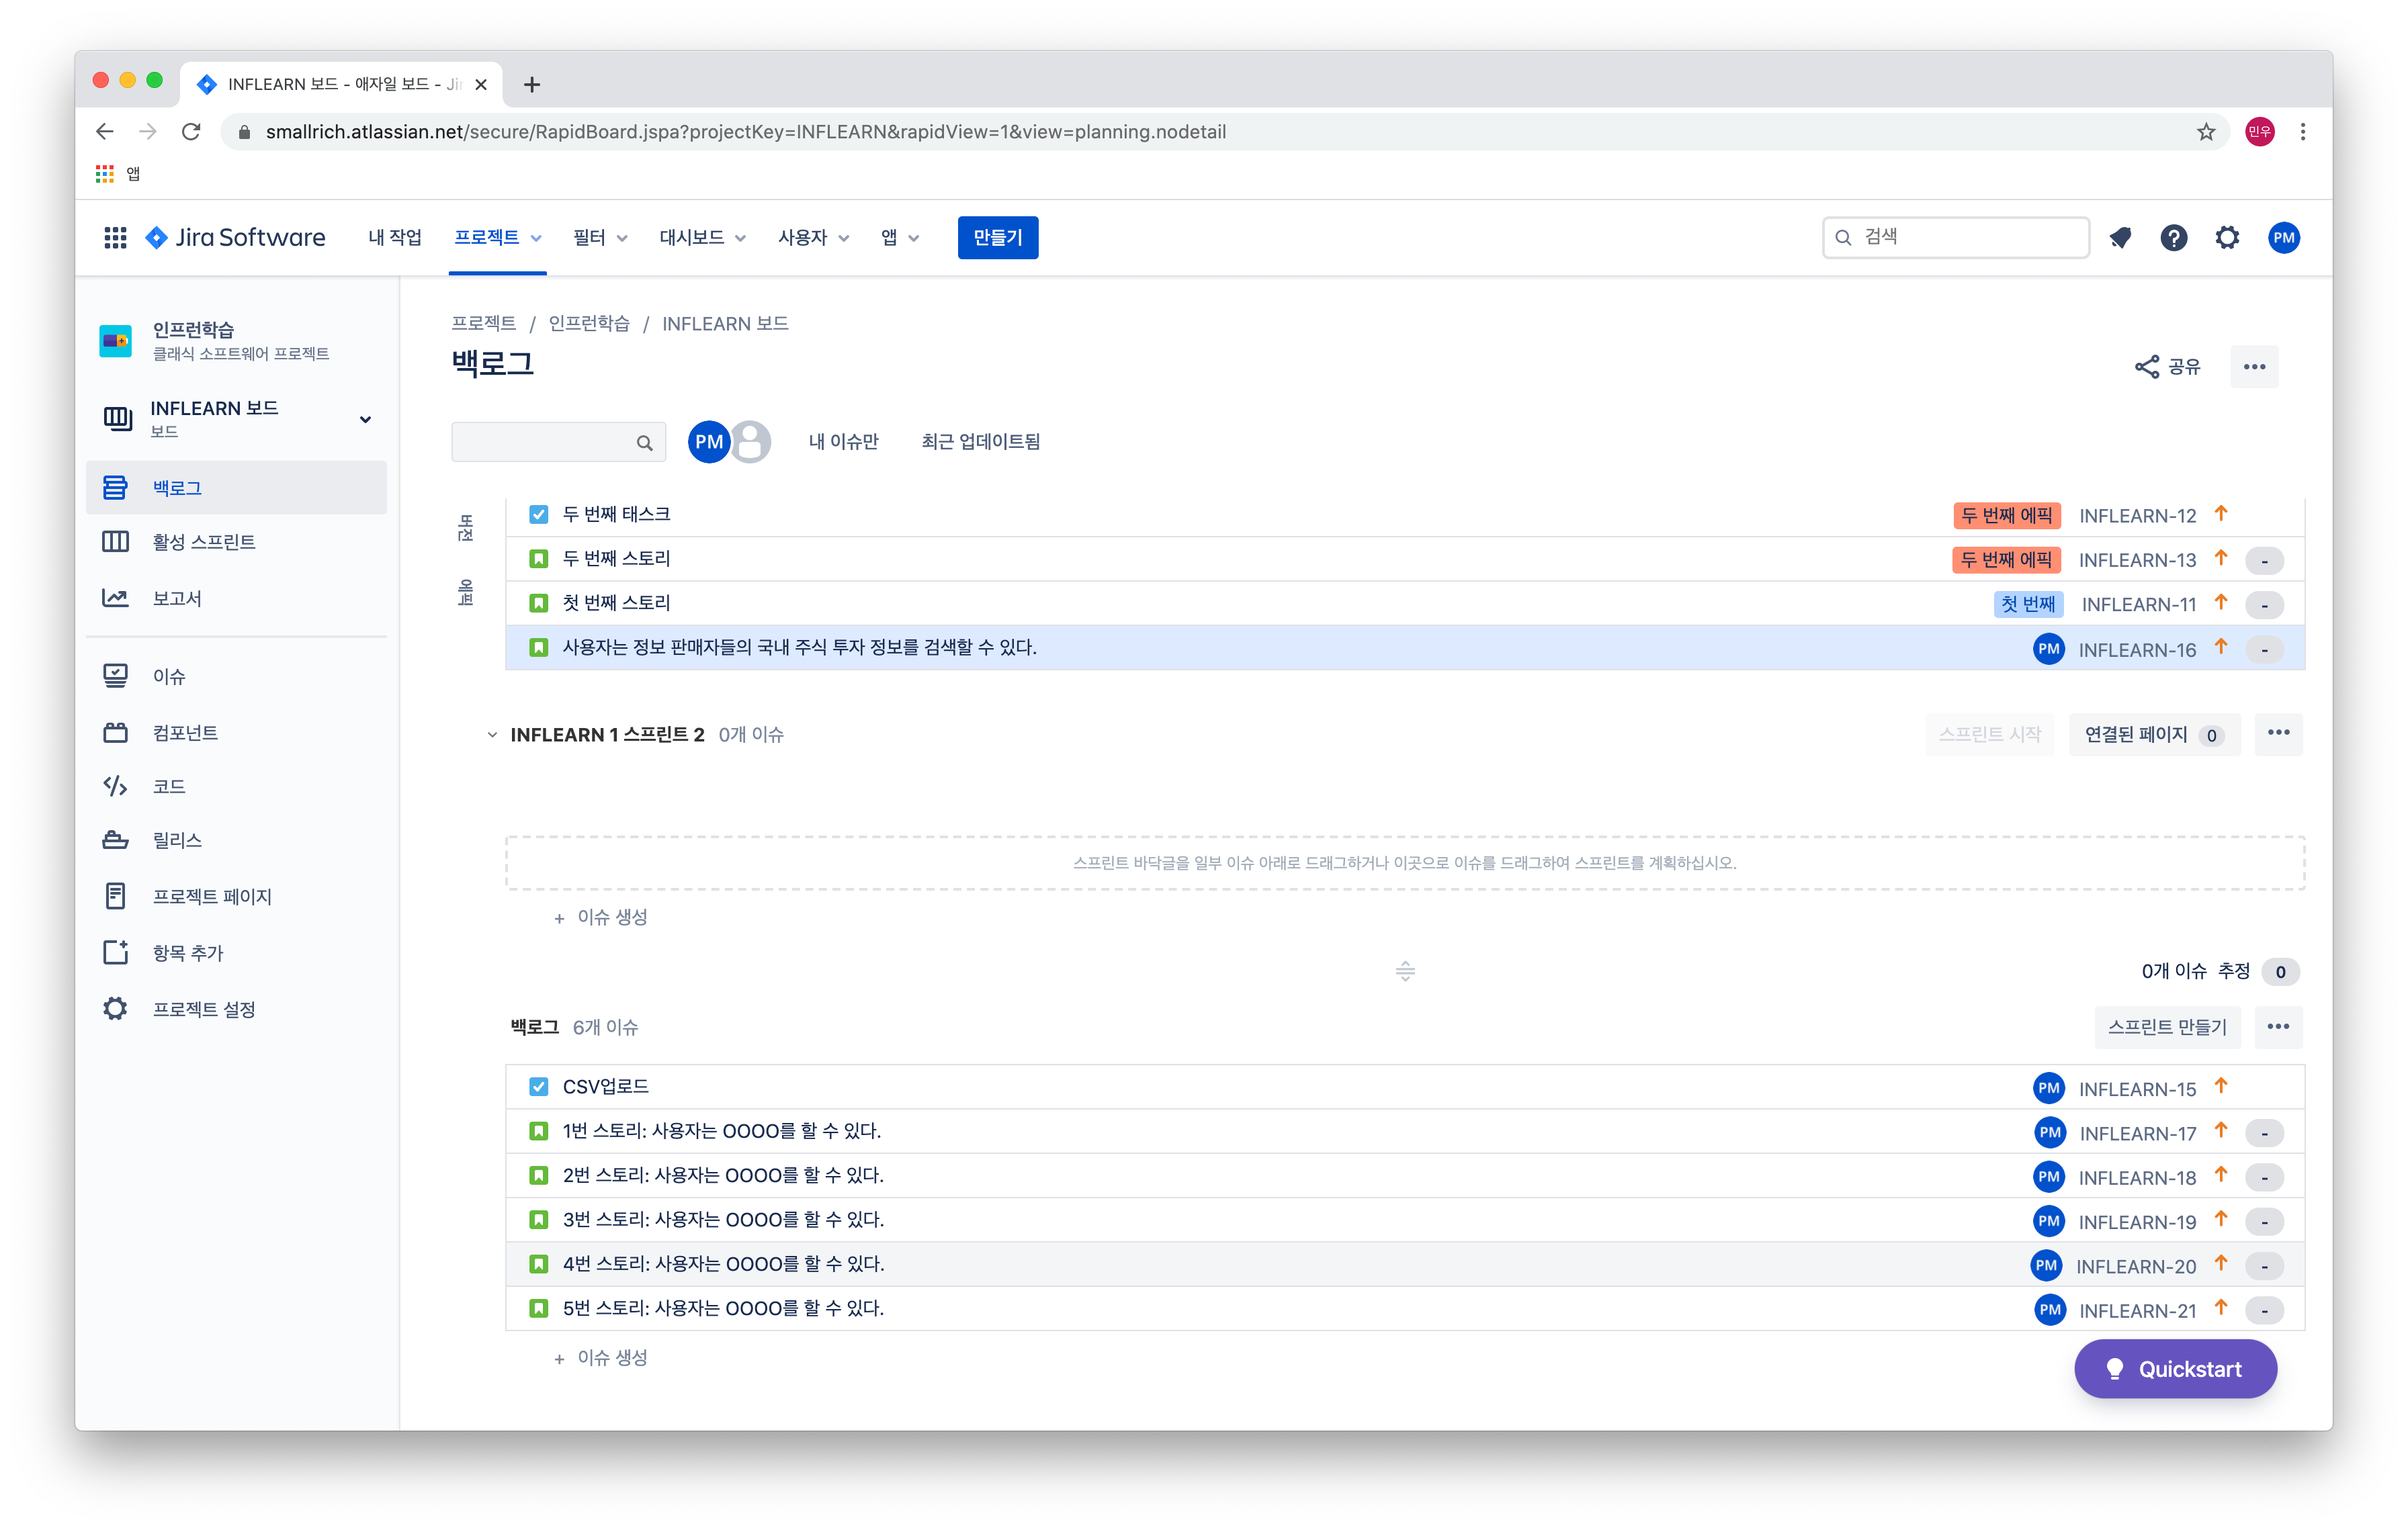Image resolution: width=2408 pixels, height=1530 pixels.
Task: Open 코드 code section in sidebar
Action: [x=168, y=786]
